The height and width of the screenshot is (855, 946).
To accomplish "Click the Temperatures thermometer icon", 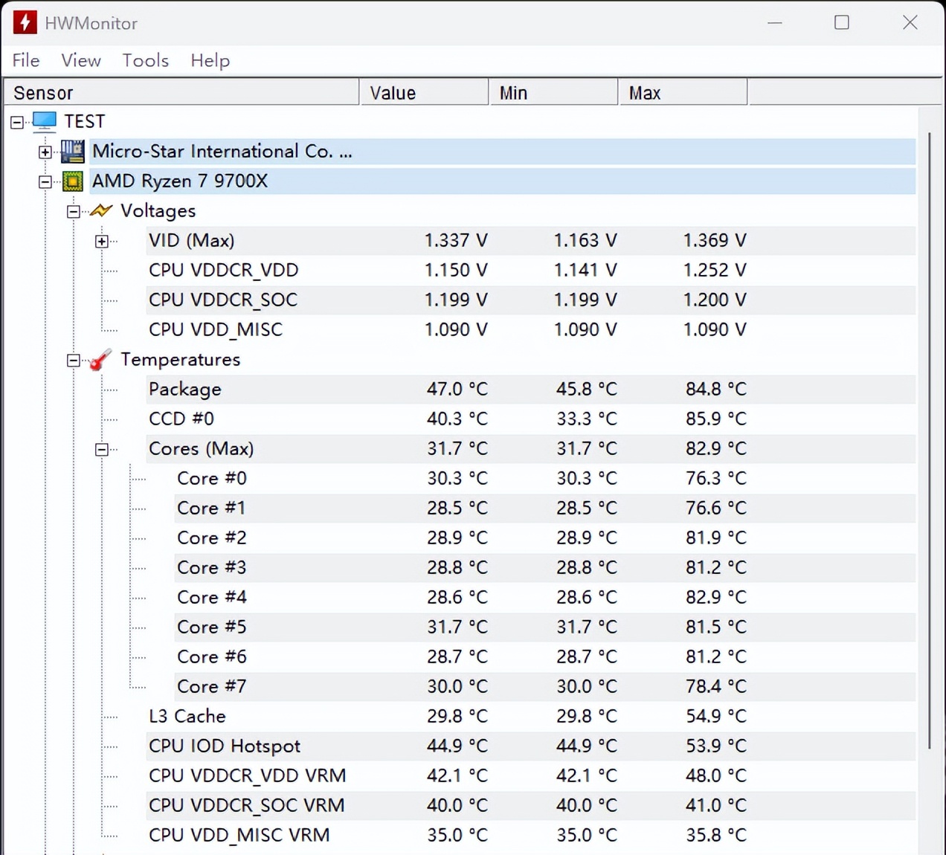I will 100,360.
